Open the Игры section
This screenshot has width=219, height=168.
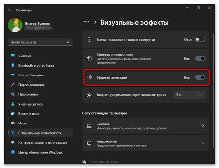(40, 124)
